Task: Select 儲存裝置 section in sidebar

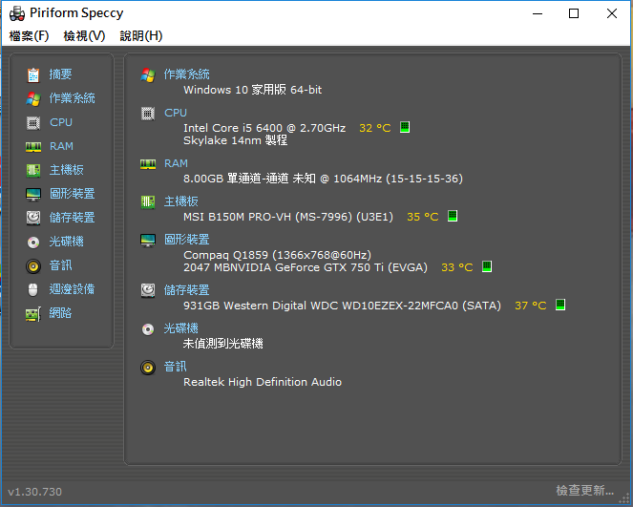Action: (x=72, y=218)
